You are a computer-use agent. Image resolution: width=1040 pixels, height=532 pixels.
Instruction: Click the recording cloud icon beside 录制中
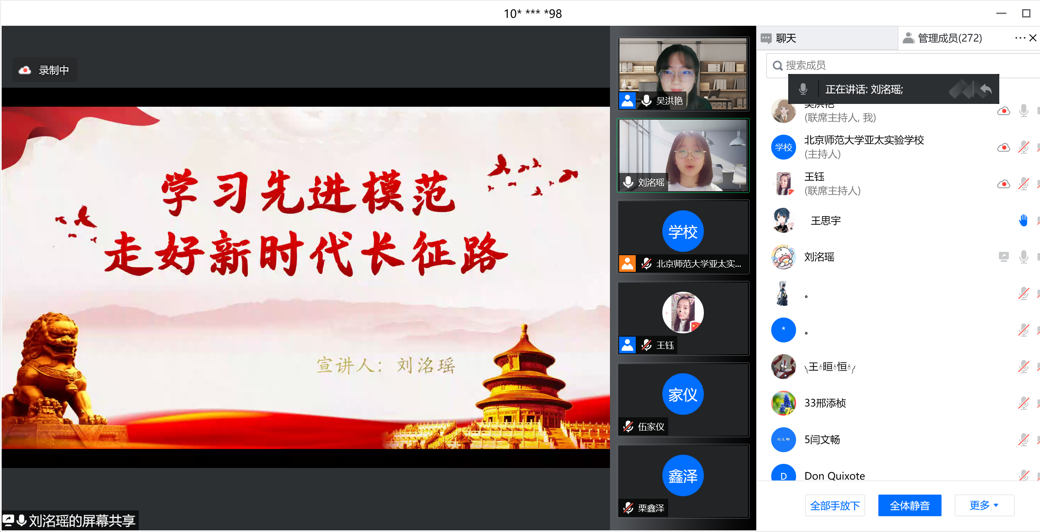(25, 70)
